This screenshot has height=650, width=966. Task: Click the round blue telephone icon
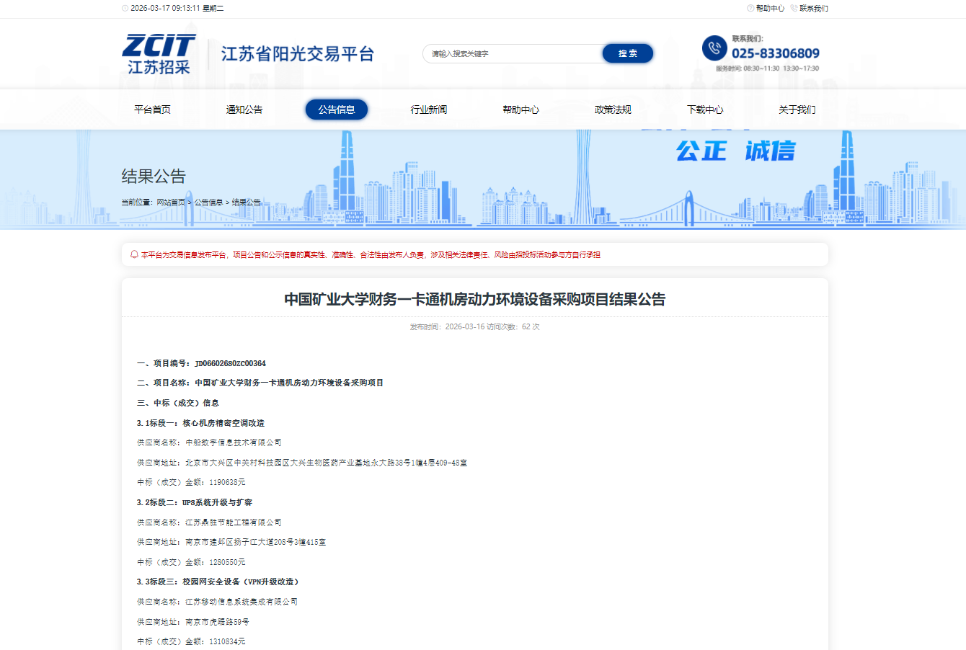pos(714,48)
